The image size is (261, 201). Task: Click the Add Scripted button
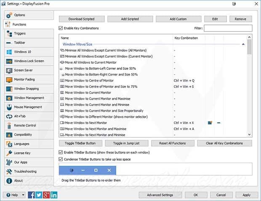point(130,19)
